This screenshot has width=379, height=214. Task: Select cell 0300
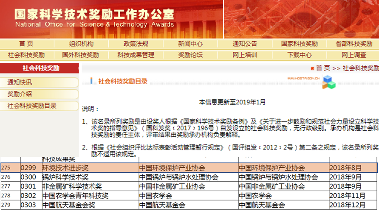31,177
